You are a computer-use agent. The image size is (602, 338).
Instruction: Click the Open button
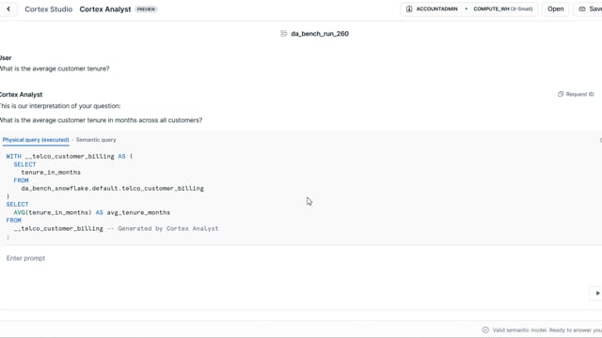556,8
